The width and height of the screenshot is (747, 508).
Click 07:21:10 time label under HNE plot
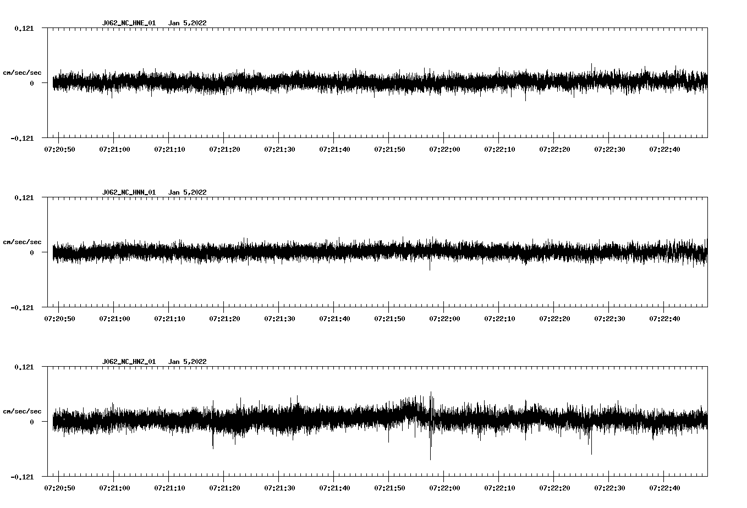click(169, 149)
